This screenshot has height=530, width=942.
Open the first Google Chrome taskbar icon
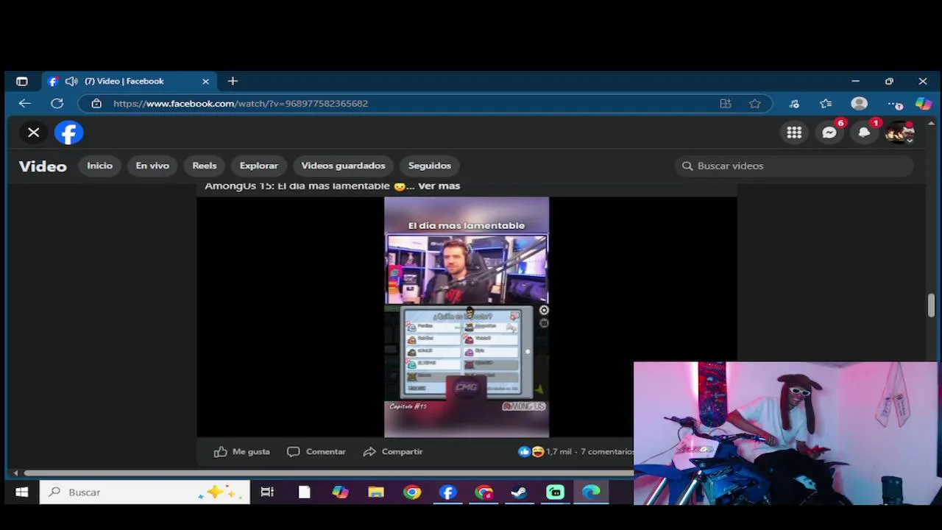pos(412,492)
